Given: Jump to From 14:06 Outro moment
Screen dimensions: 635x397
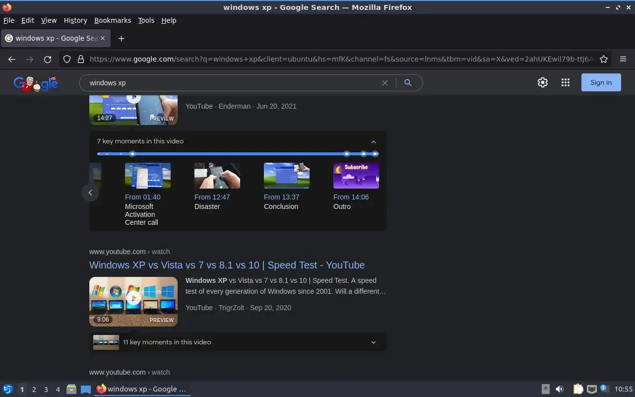Looking at the screenshot, I should click(351, 197).
